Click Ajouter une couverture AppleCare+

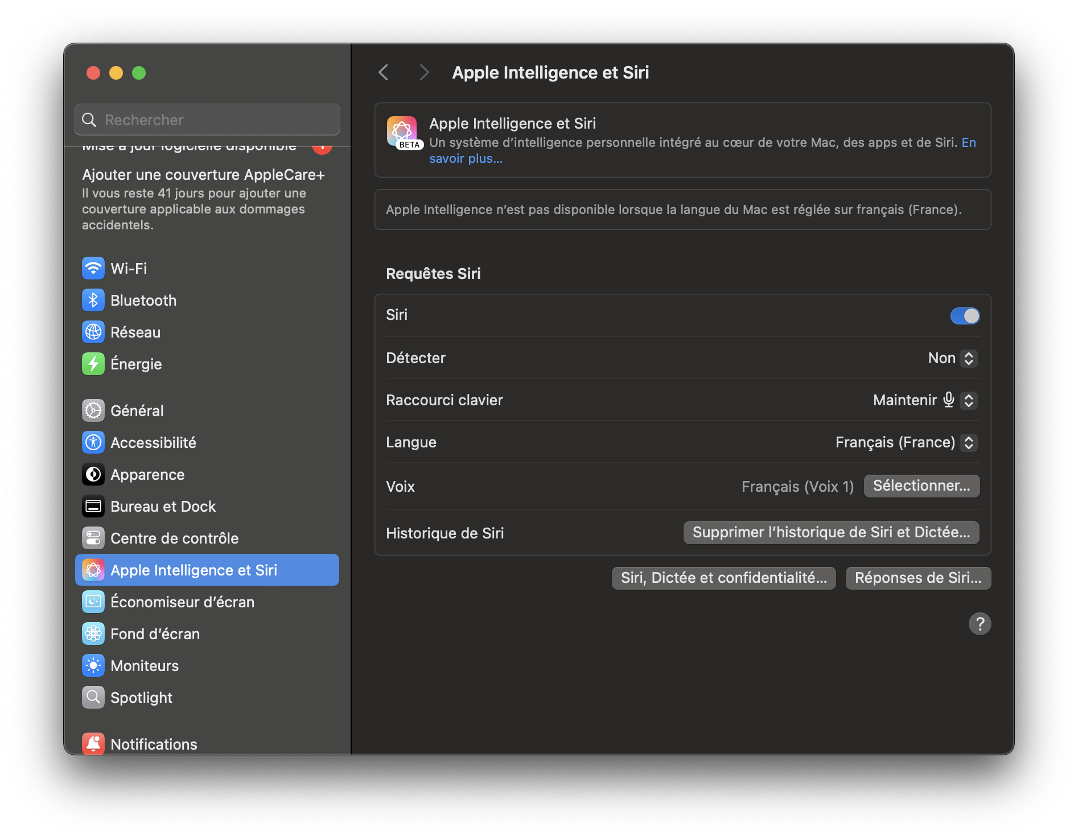point(203,175)
